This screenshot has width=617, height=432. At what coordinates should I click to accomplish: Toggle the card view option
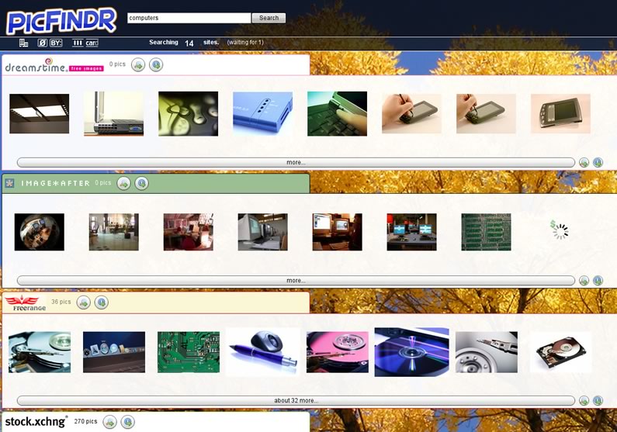pos(92,43)
